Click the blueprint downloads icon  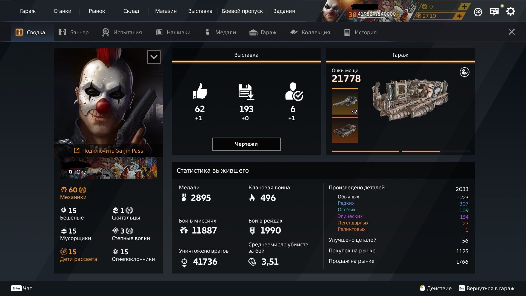click(246, 92)
